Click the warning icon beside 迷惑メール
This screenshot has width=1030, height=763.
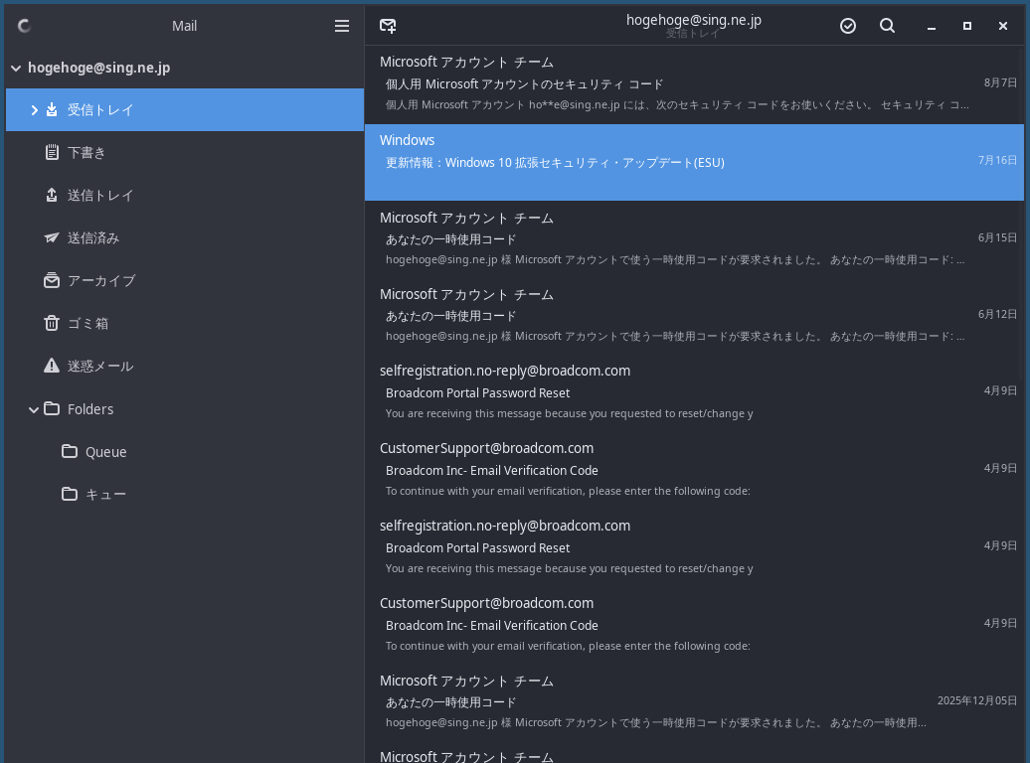52,366
